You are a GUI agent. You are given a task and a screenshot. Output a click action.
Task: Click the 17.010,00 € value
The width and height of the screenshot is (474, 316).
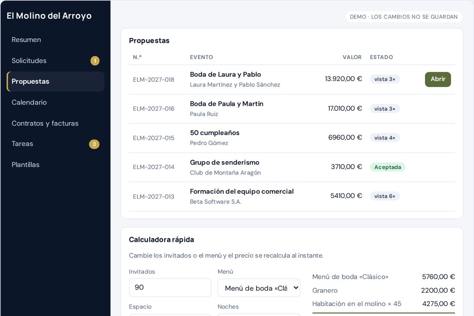(x=345, y=109)
